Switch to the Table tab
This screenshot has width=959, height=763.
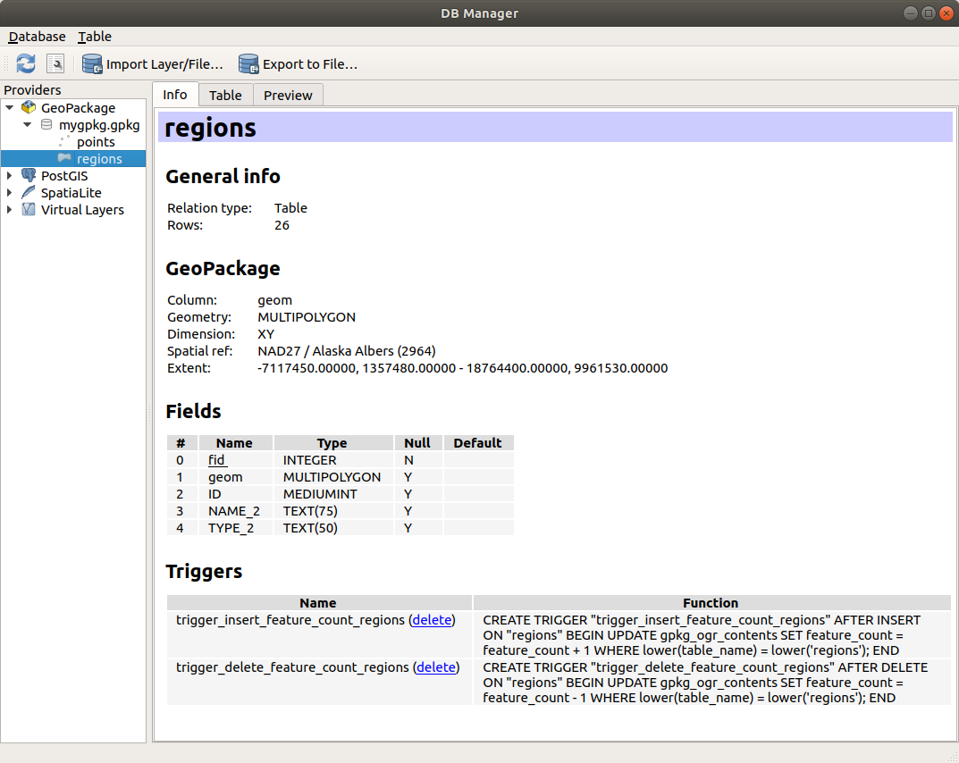pyautogui.click(x=225, y=95)
